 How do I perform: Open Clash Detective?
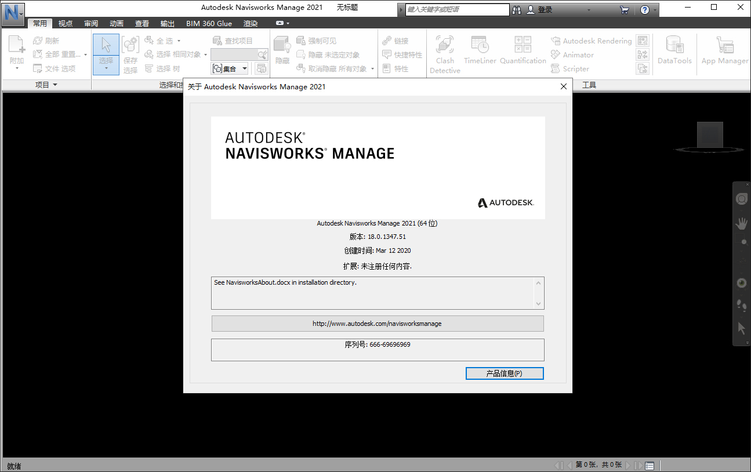click(x=445, y=53)
